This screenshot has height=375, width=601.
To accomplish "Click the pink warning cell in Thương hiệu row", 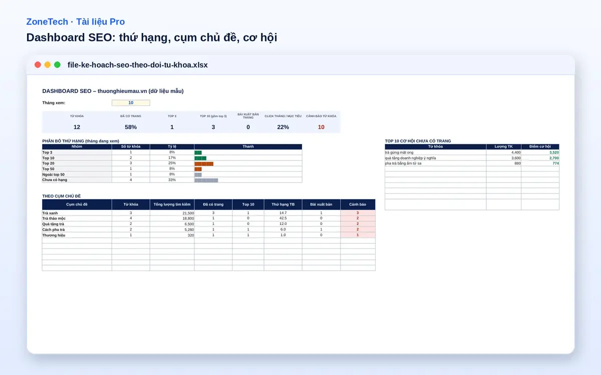I will tap(358, 235).
